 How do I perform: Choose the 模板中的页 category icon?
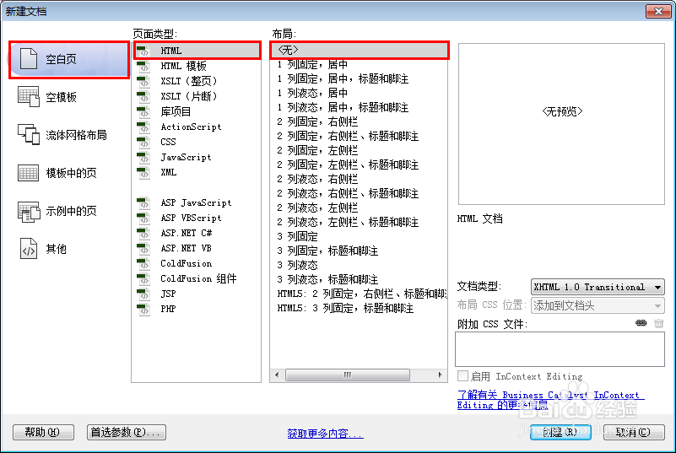point(29,173)
